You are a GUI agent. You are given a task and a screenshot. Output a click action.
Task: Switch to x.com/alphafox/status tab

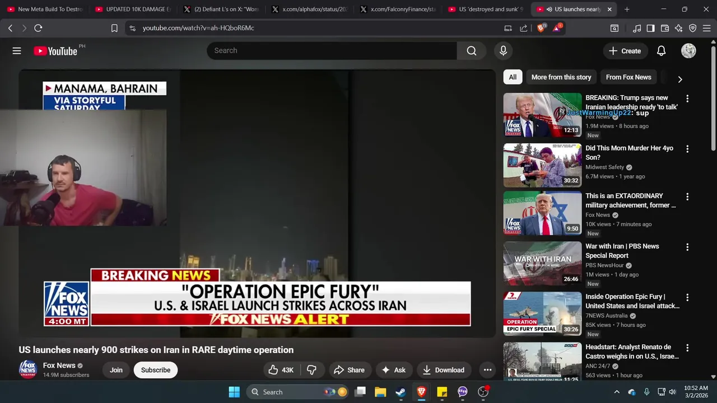(x=310, y=9)
